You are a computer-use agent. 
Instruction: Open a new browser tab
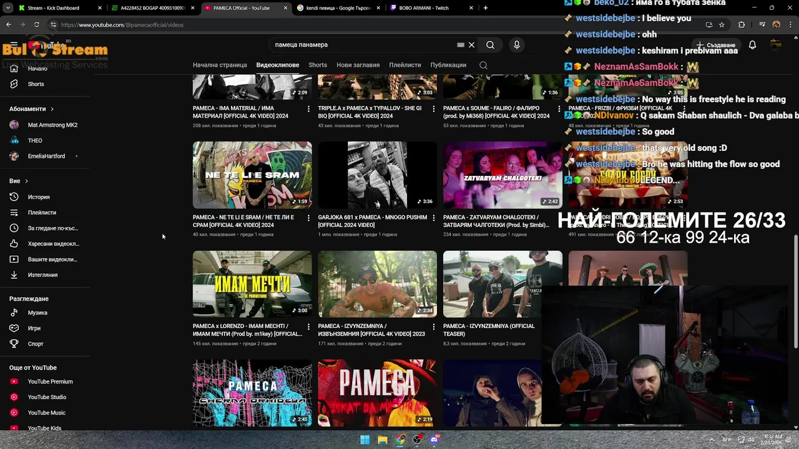[486, 8]
